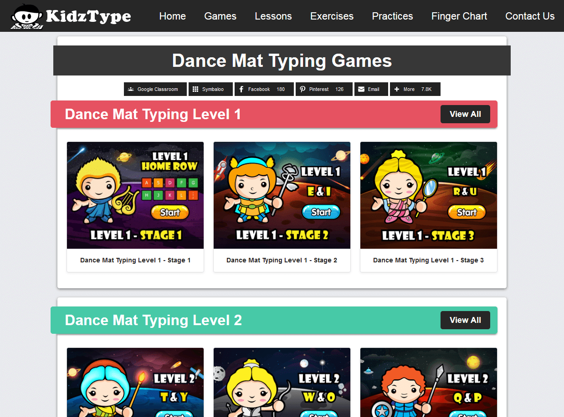
Task: Open the Level 2 T & Y thumbnail
Action: click(x=135, y=382)
